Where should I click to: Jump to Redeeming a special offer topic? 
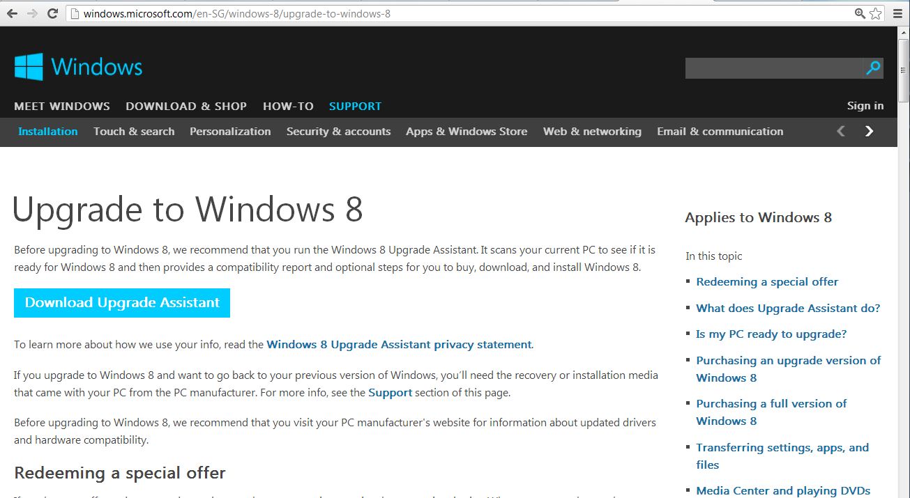point(767,282)
